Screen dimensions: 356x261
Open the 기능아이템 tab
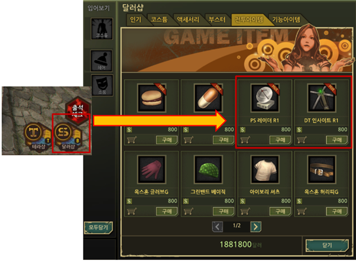pos(286,20)
